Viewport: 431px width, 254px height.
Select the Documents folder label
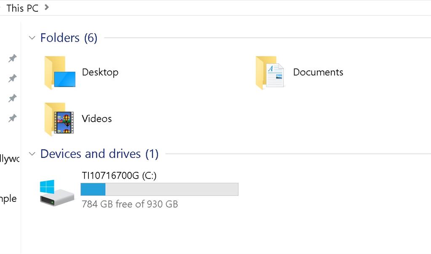pos(318,72)
